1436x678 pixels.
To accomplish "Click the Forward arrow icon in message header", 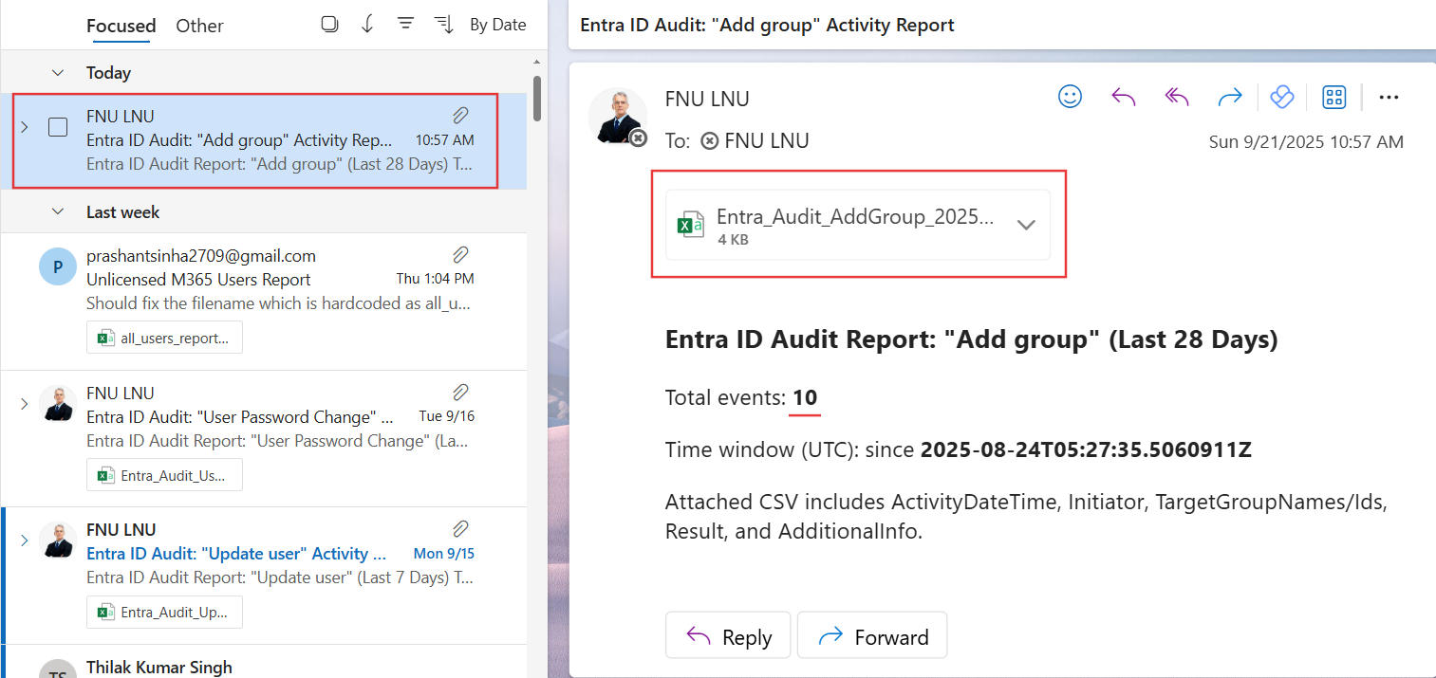I will click(x=1230, y=97).
